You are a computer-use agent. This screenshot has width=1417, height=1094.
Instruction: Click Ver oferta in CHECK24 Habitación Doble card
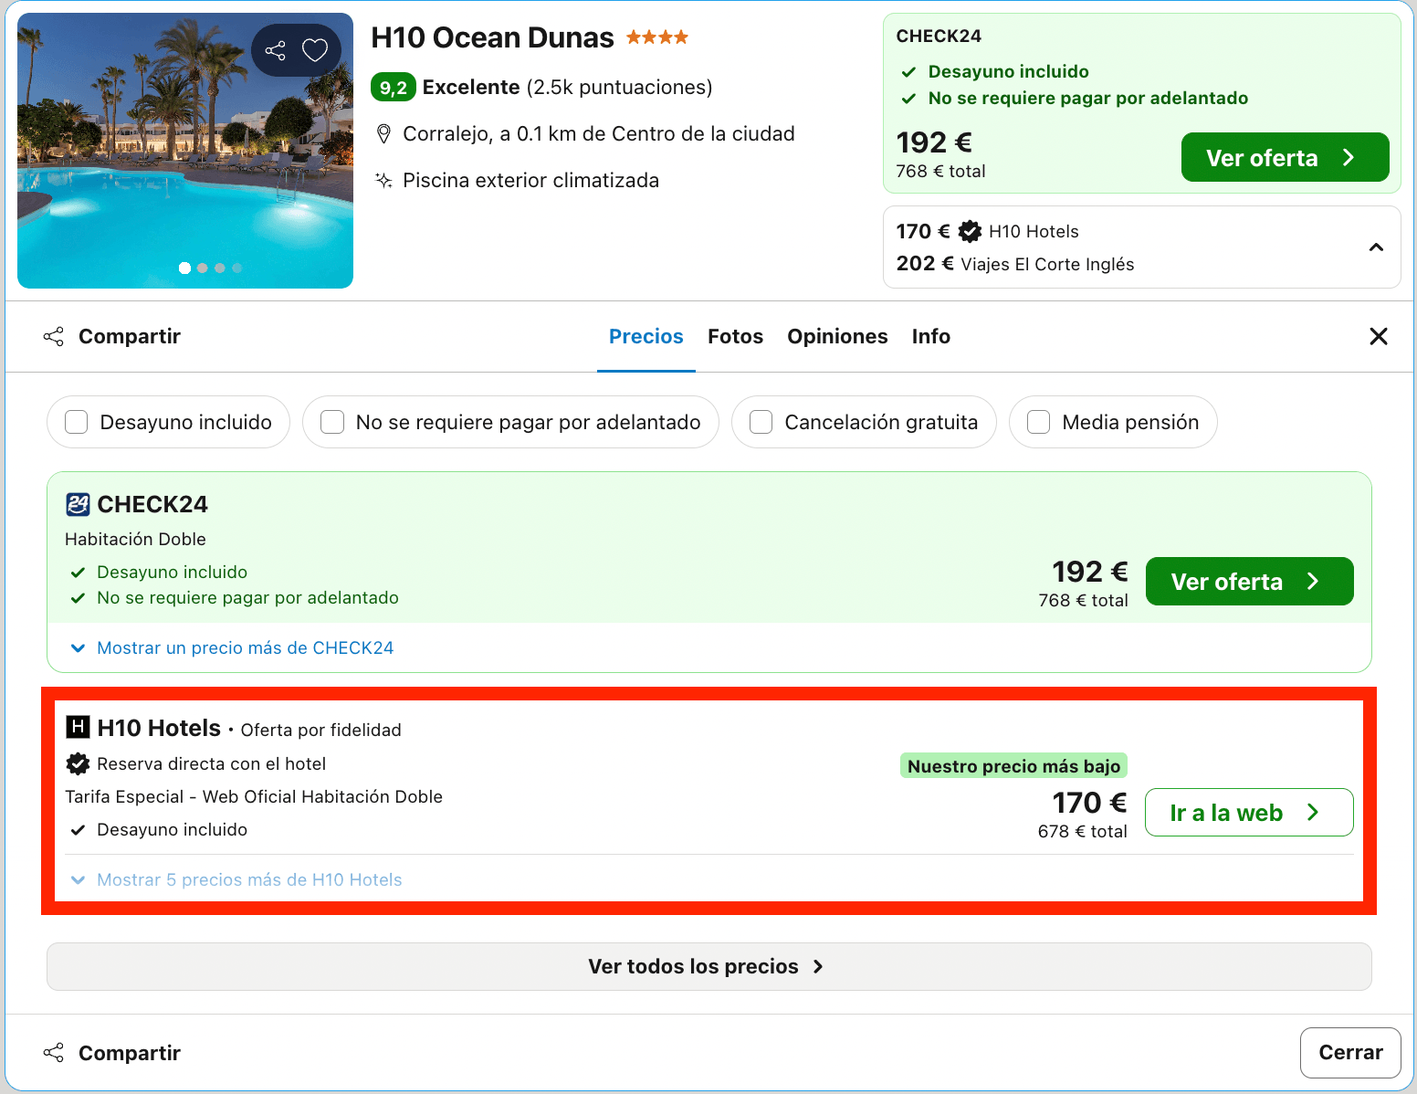(1249, 581)
